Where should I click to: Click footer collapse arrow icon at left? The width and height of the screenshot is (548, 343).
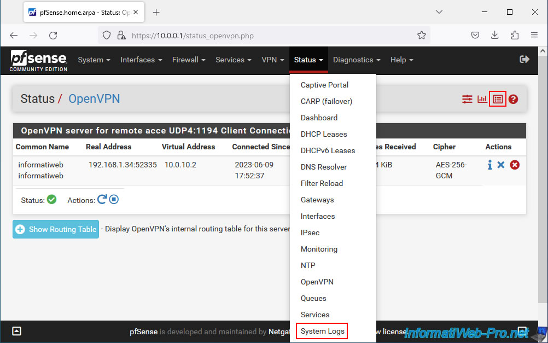coord(16,331)
